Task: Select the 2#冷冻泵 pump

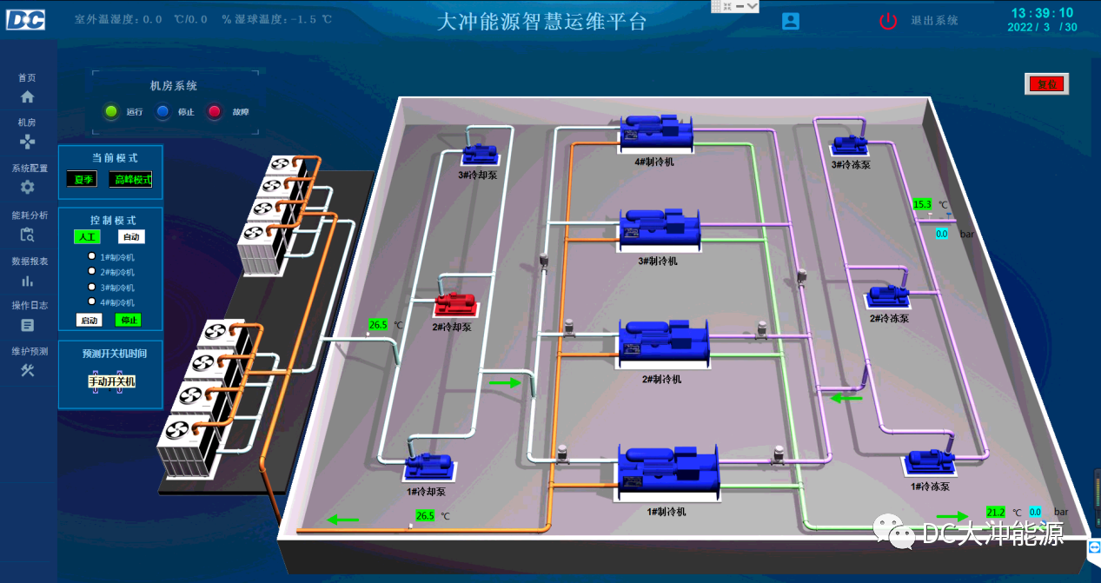Action: (x=888, y=296)
